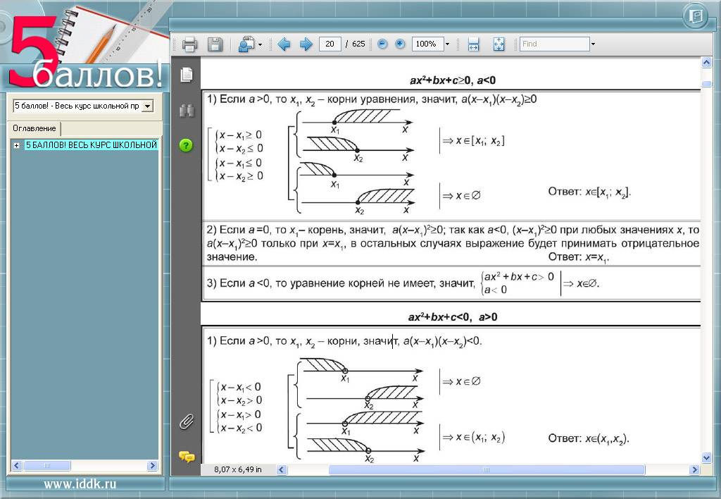Open the Find options dropdown arrow
Viewport: 721px width, 499px height.
coord(593,44)
